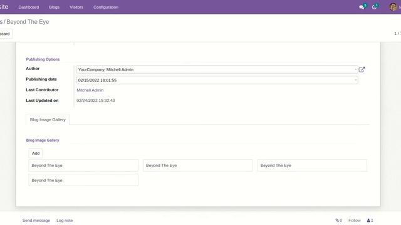Click Send message in the chatter

[36, 221]
